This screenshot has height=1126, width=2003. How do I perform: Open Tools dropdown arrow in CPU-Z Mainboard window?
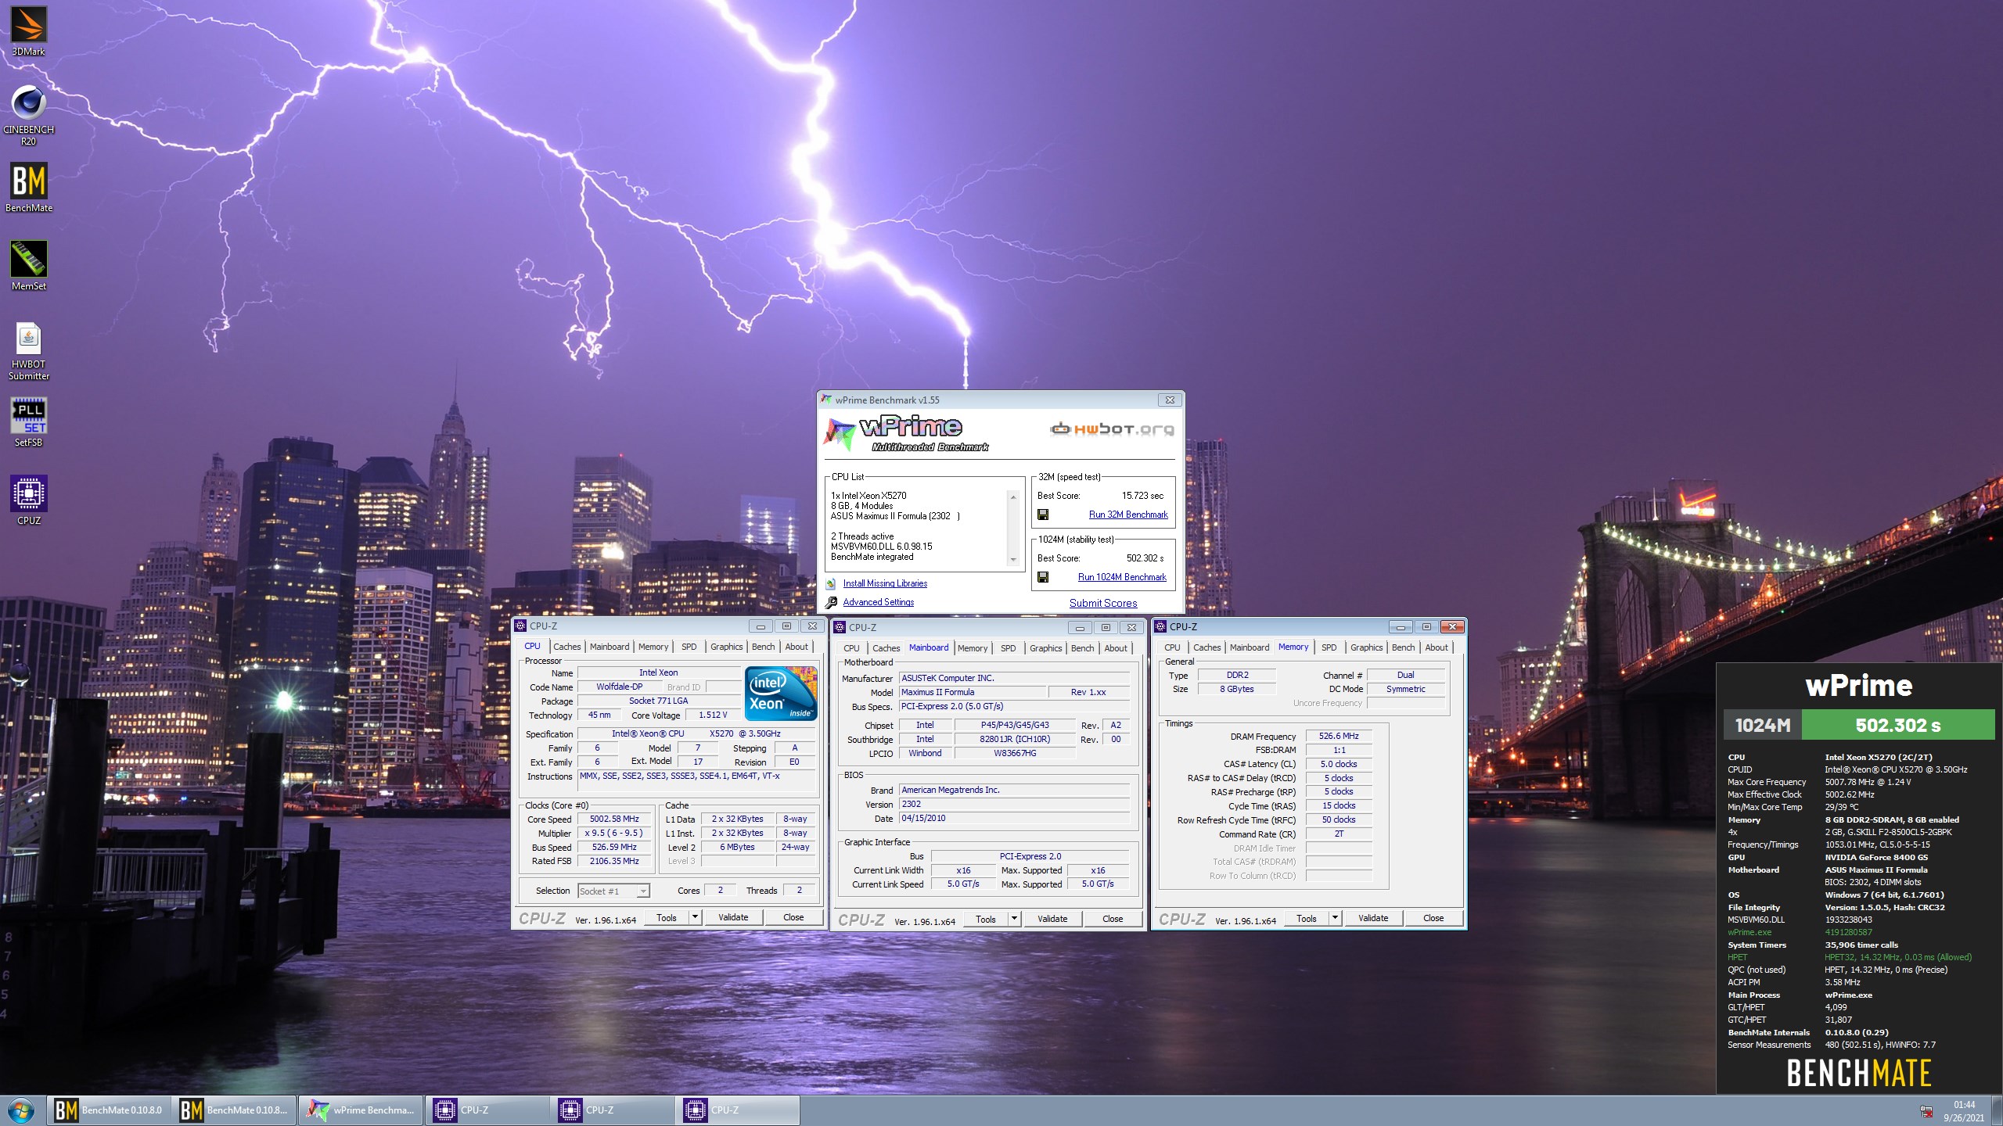point(1014,919)
